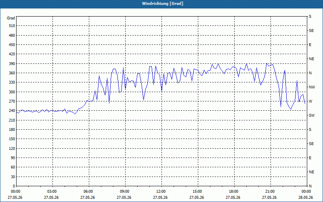Viewport: 323px width, 202px height.
Task: Click the '03:00' time axis label
Action: [x=52, y=191]
